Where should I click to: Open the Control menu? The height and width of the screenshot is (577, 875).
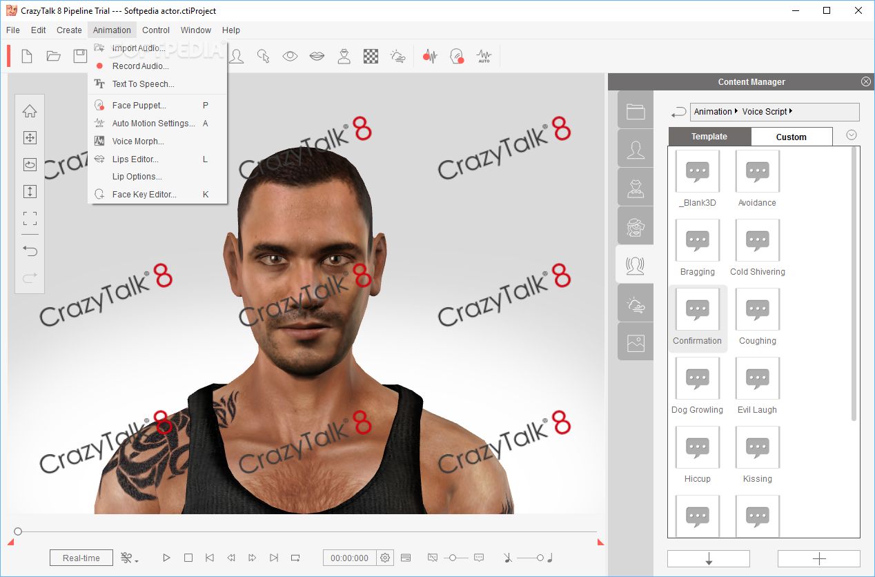pyautogui.click(x=156, y=30)
